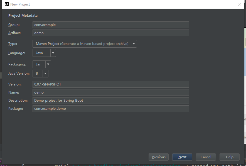Click the Packaging label
The height and width of the screenshot is (166, 246).
17,64
